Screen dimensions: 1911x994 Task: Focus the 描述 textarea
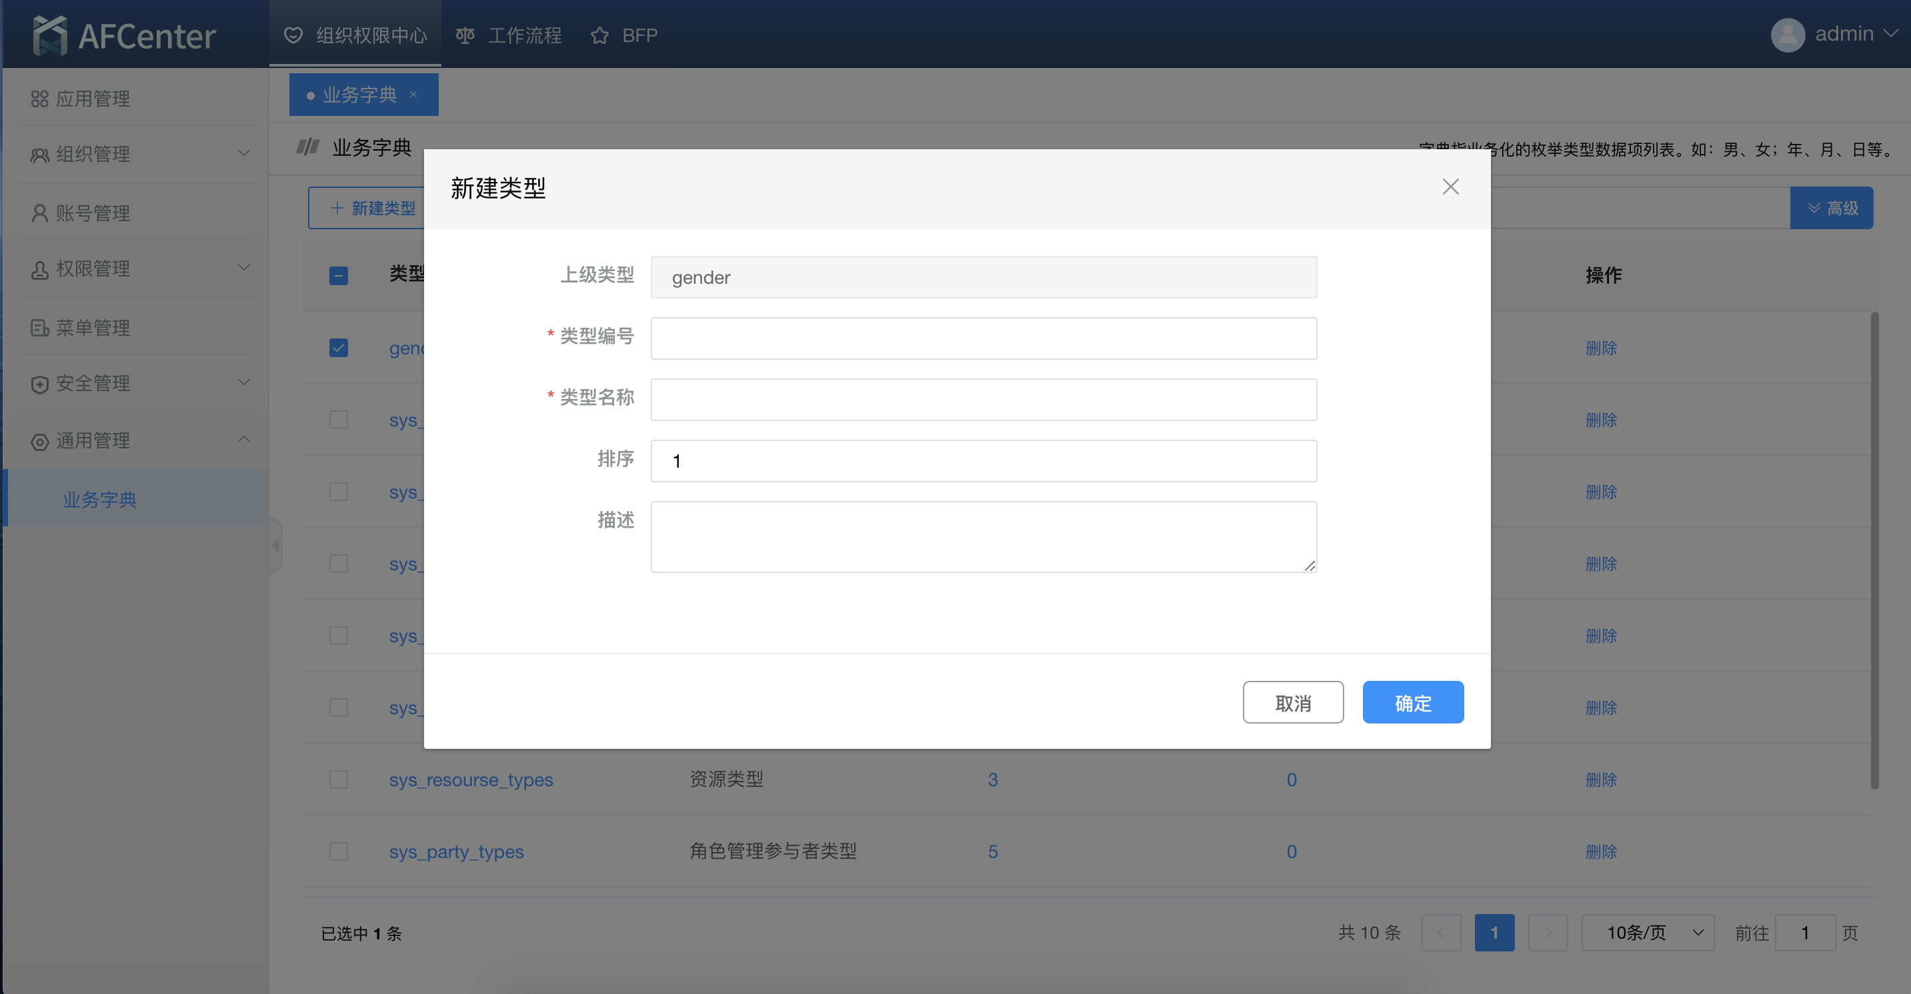pos(984,537)
